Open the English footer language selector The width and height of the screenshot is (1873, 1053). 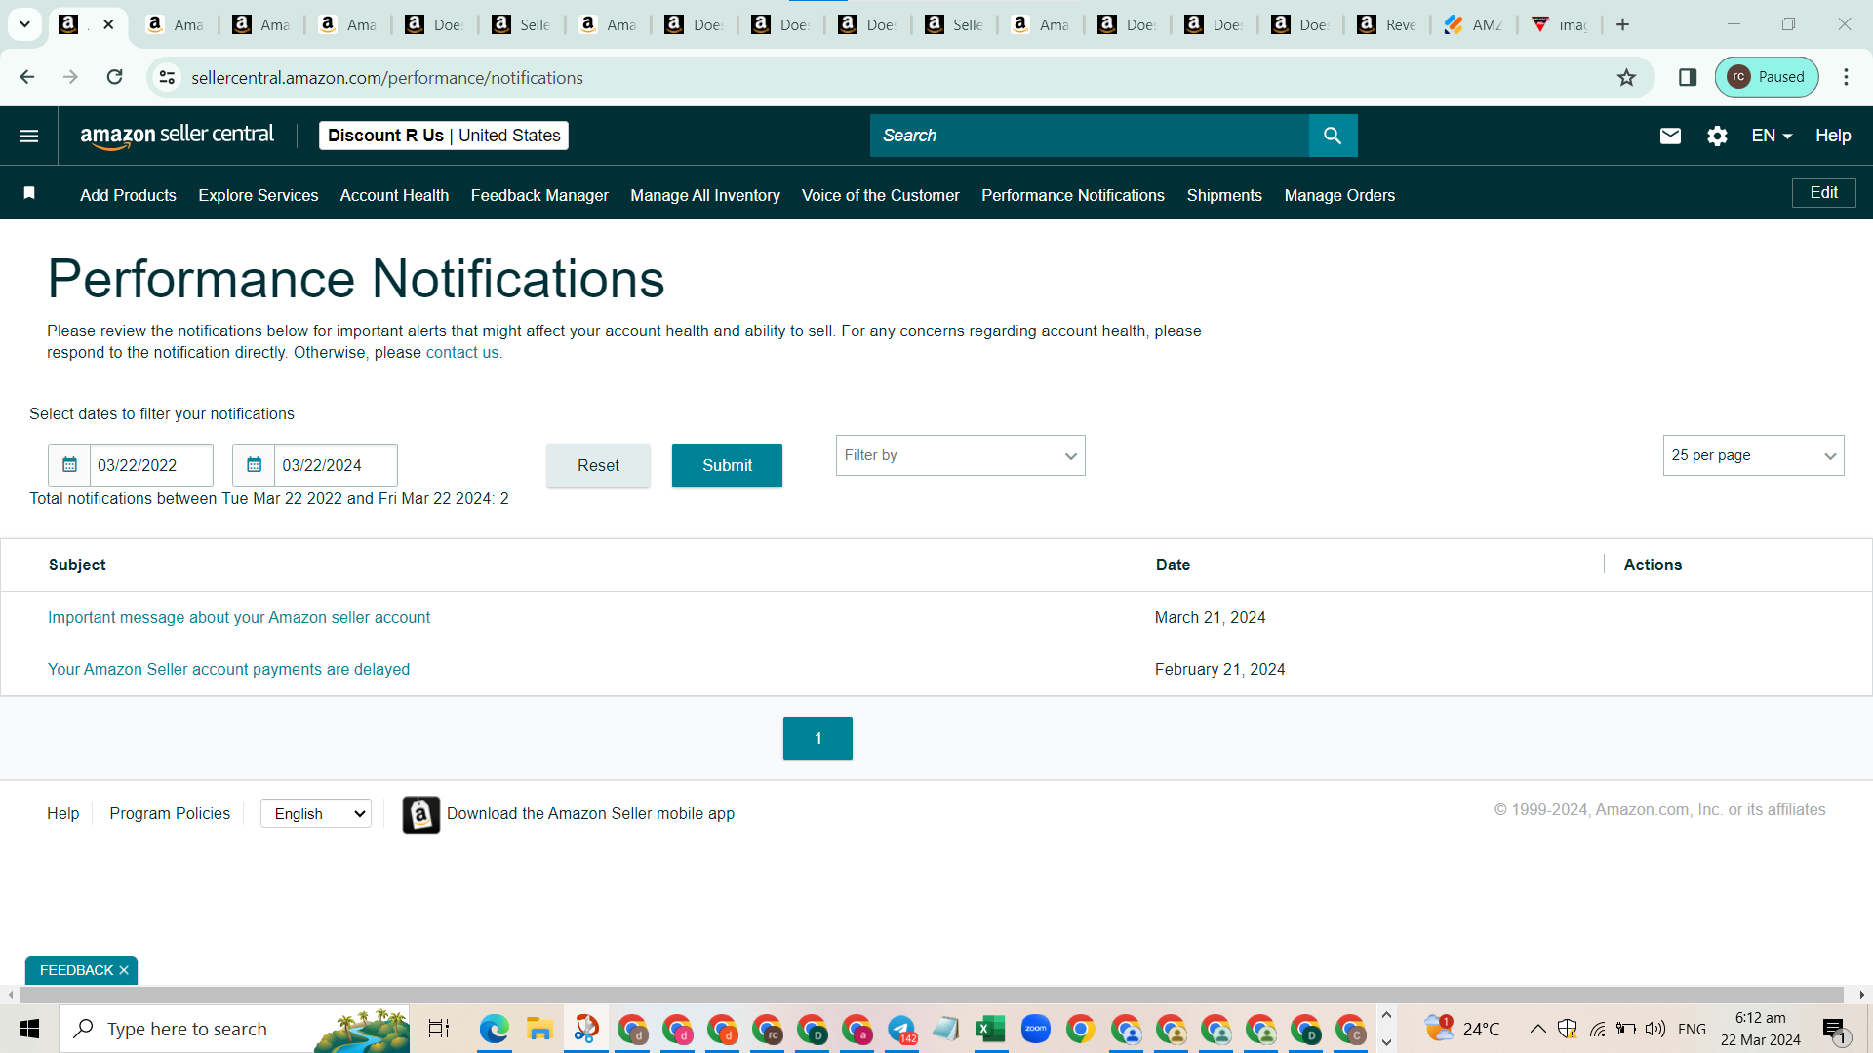click(316, 814)
